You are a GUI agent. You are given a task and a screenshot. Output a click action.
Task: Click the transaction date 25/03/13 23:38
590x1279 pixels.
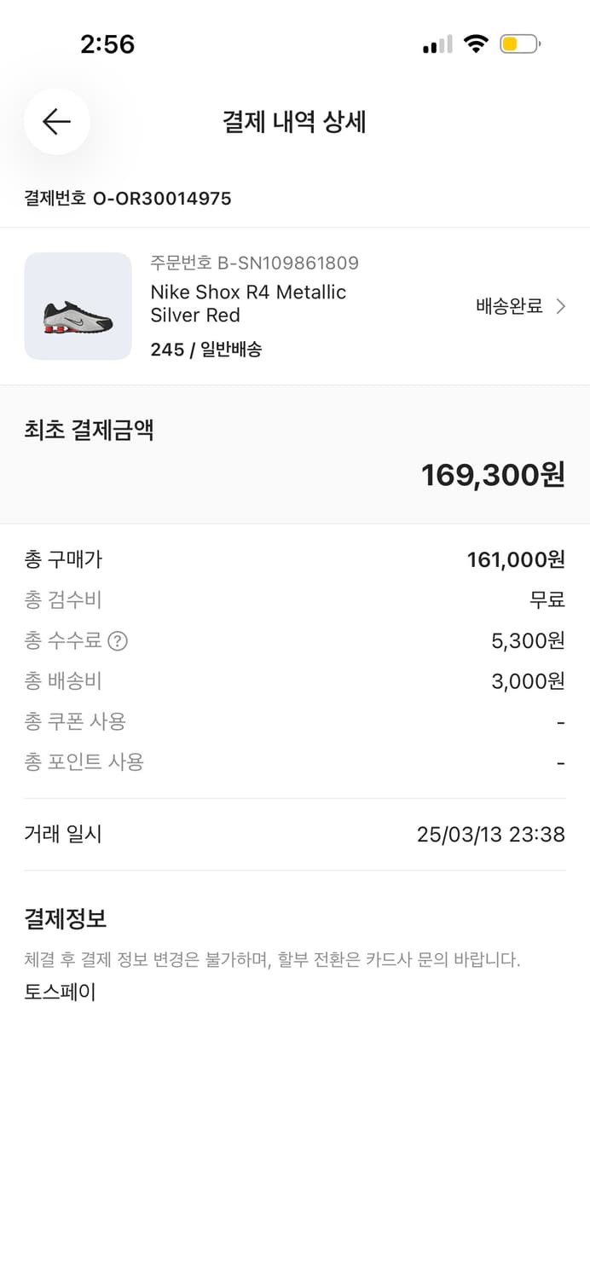[490, 834]
